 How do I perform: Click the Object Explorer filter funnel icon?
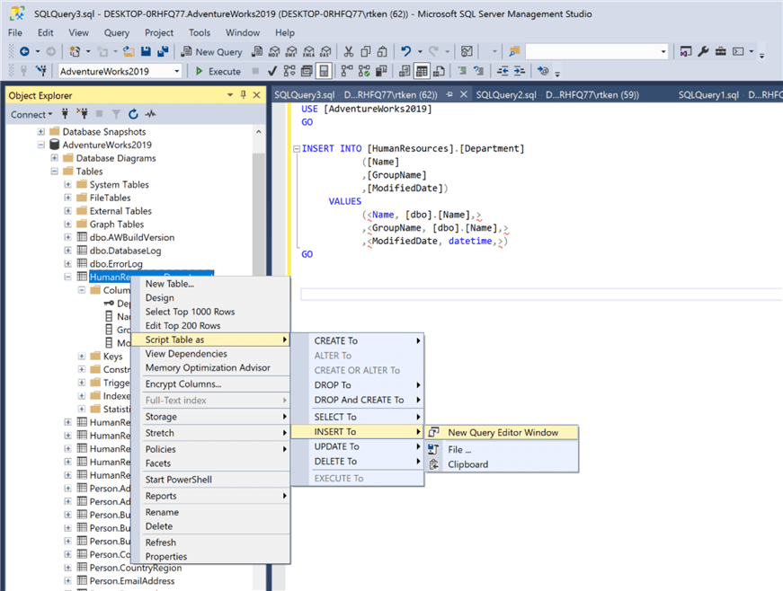[116, 114]
